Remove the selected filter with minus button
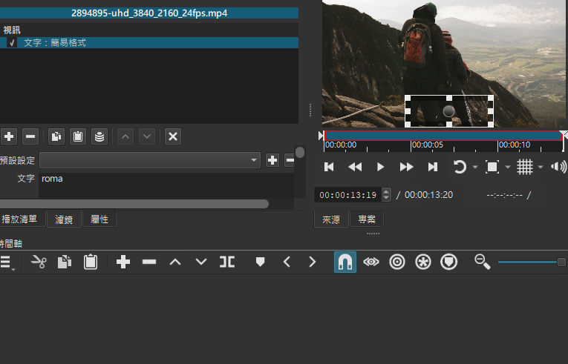 pos(30,136)
